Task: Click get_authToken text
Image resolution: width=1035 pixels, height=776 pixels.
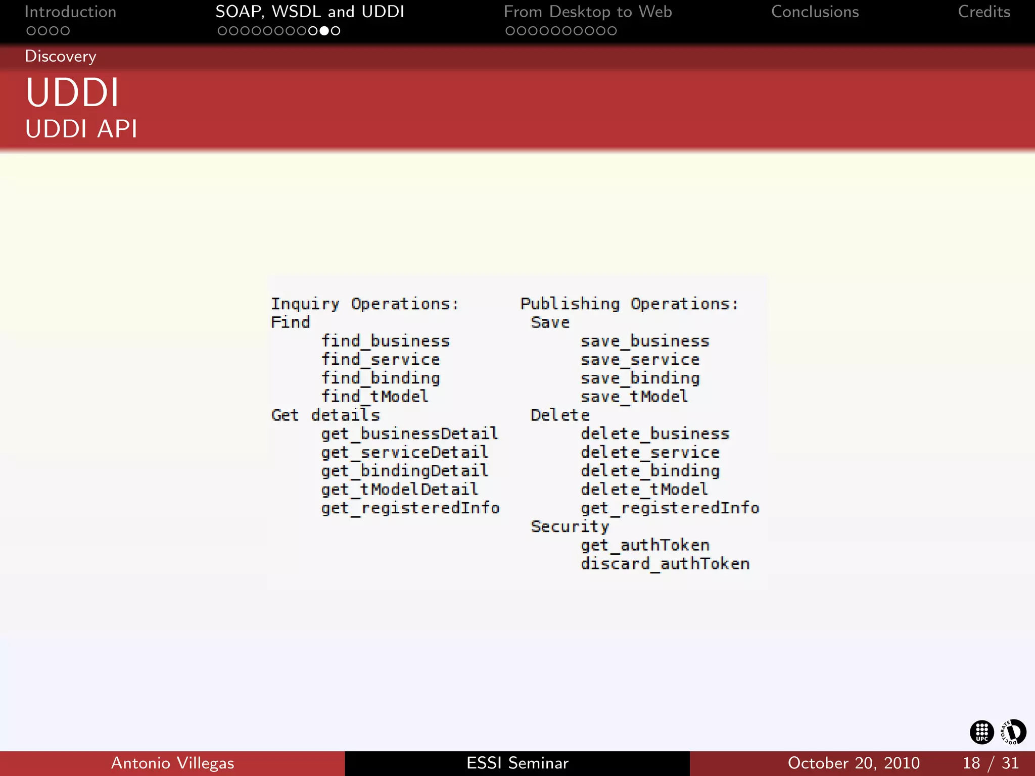Action: click(645, 545)
